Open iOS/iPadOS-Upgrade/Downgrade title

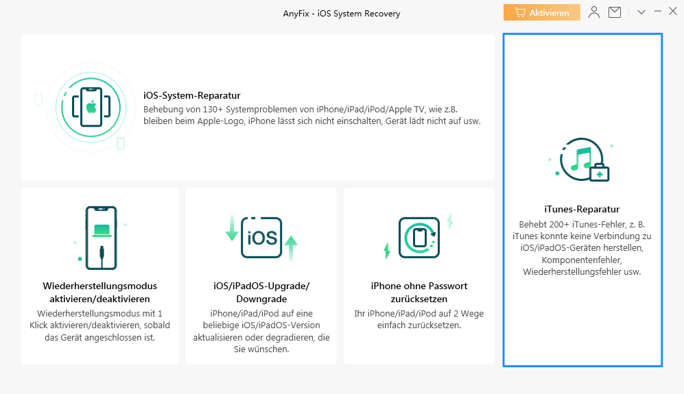[261, 293]
